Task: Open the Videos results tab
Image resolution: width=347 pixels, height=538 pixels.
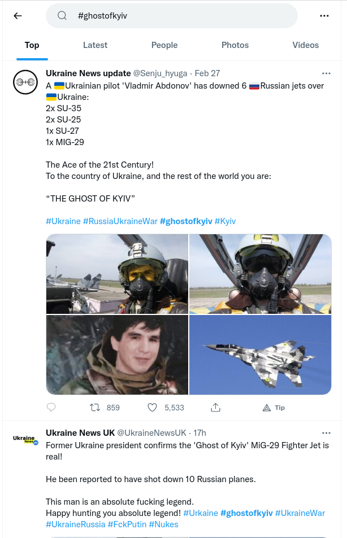Action: click(306, 45)
